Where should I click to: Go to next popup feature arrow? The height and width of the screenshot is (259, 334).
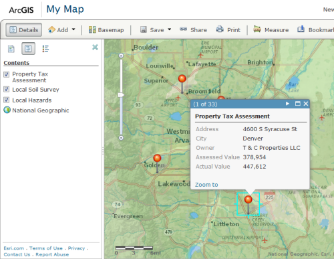coord(287,104)
